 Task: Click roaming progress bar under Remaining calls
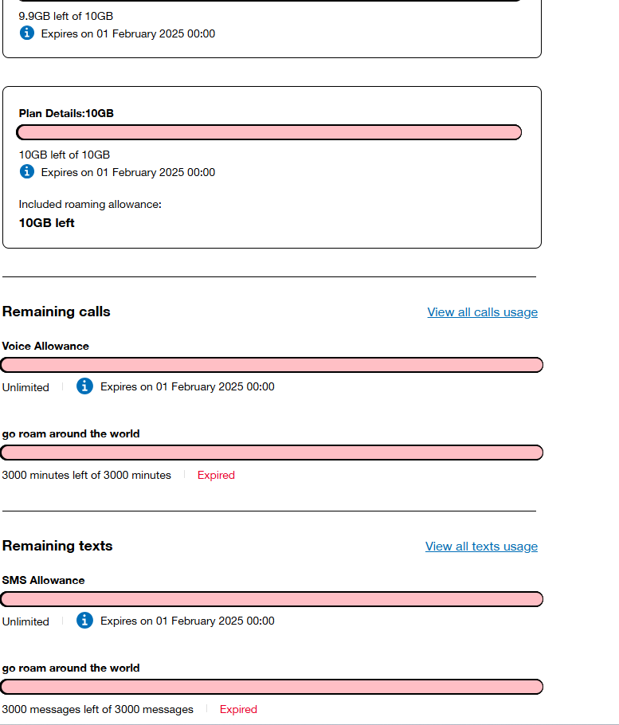click(272, 453)
